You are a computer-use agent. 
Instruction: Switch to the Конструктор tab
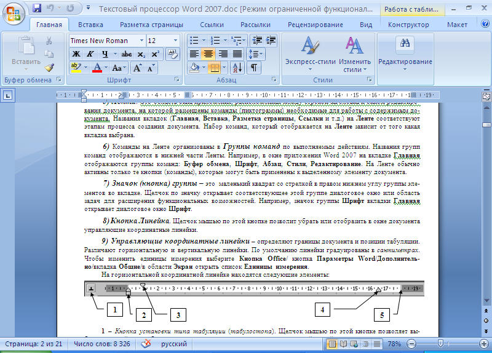[408, 25]
